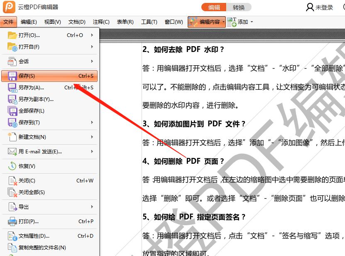Click the 保存到(T) icon
The height and width of the screenshot is (256, 345).
pyautogui.click(x=12, y=123)
